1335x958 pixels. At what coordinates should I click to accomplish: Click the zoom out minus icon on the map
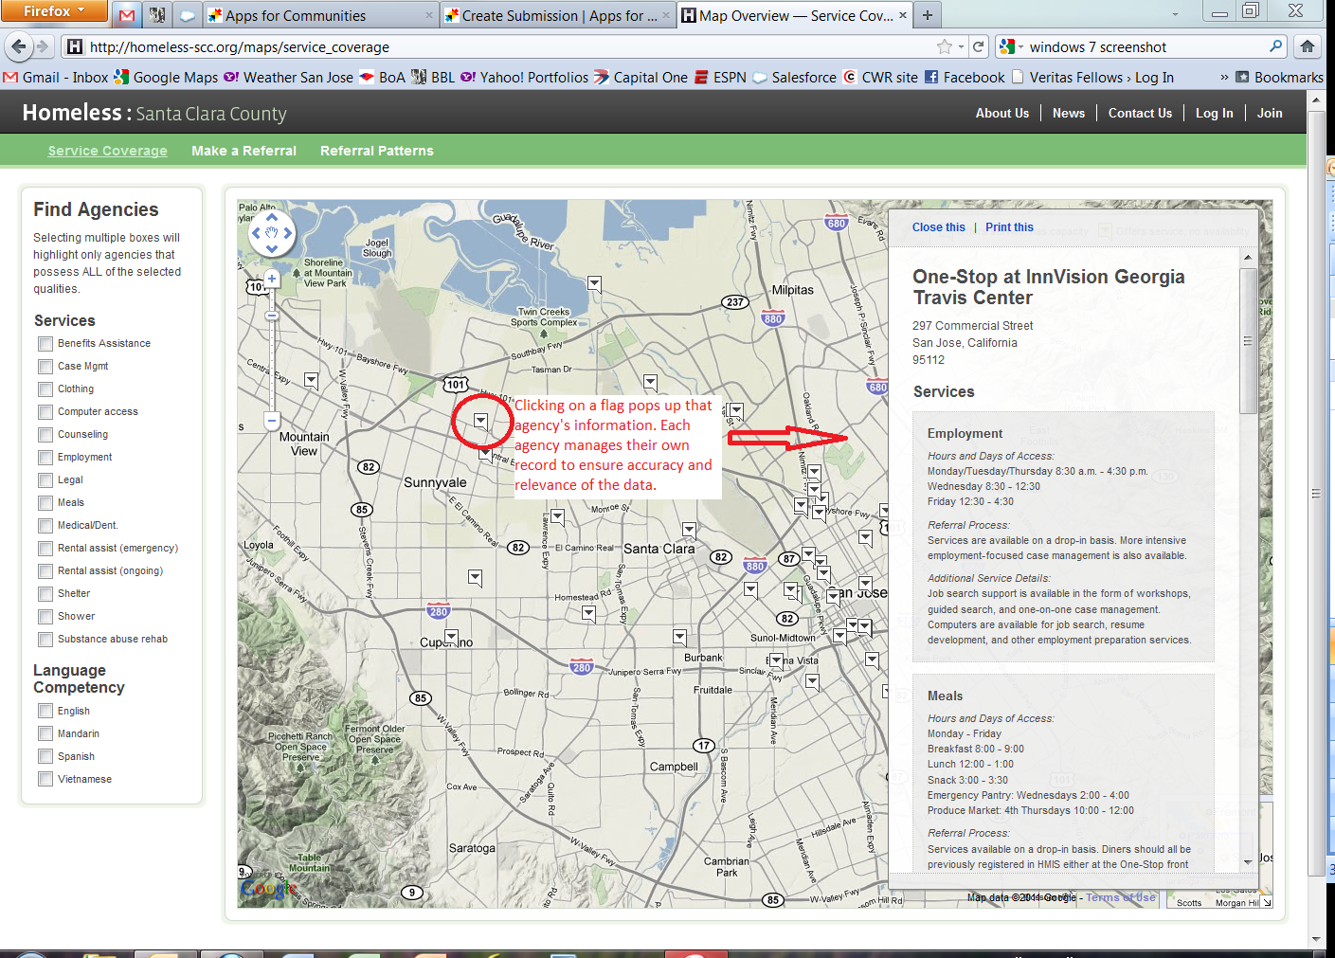click(273, 420)
